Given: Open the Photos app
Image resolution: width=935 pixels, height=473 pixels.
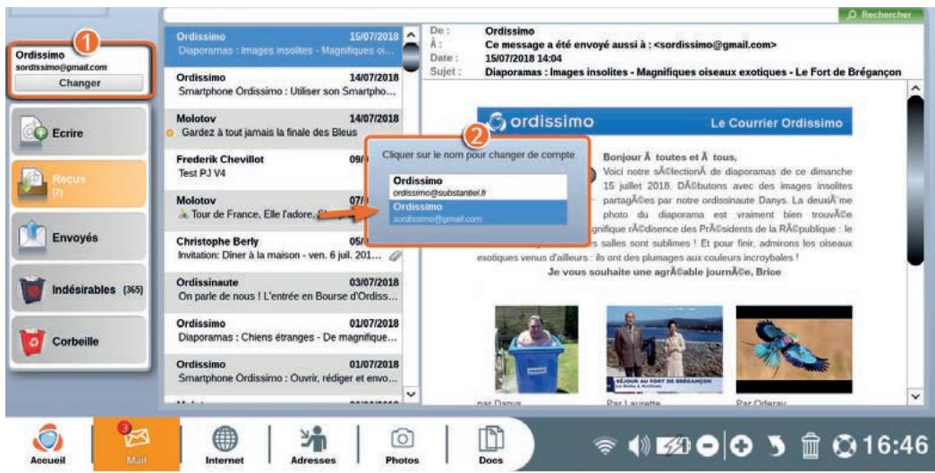Looking at the screenshot, I should pyautogui.click(x=402, y=445).
